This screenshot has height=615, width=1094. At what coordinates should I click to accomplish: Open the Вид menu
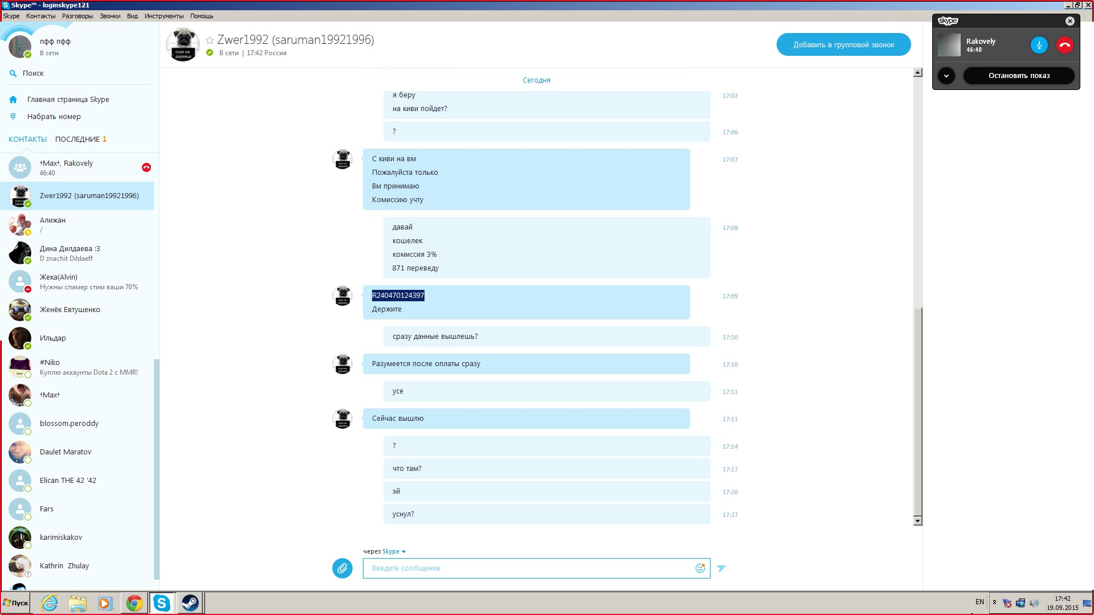[132, 16]
